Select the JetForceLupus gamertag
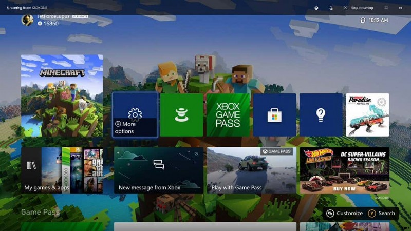The height and width of the screenshot is (231, 411). tap(53, 16)
